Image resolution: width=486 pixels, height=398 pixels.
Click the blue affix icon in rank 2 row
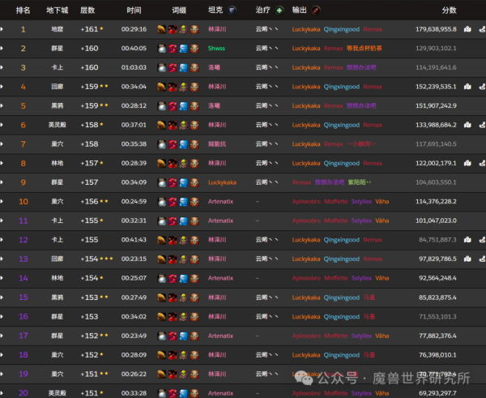click(183, 49)
